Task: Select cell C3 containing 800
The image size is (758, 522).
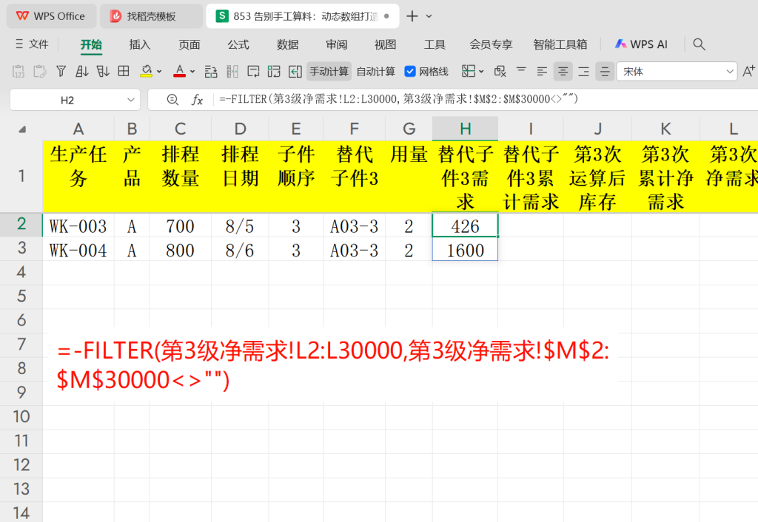Action: point(180,249)
